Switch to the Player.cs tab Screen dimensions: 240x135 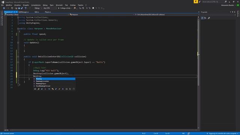[x=48, y=12]
